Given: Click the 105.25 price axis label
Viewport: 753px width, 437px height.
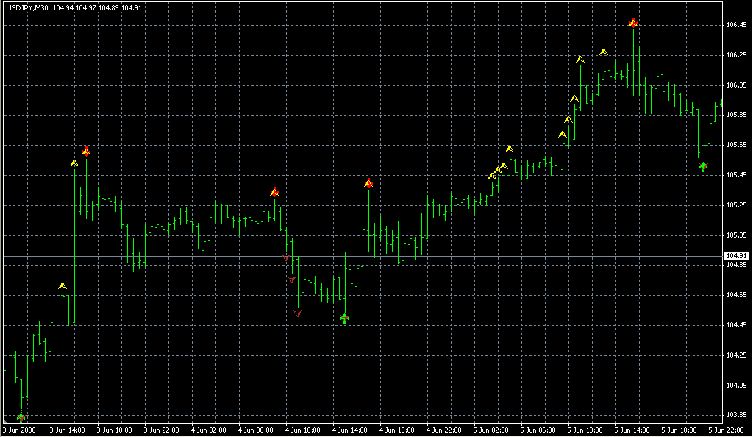Looking at the screenshot, I should [x=737, y=205].
